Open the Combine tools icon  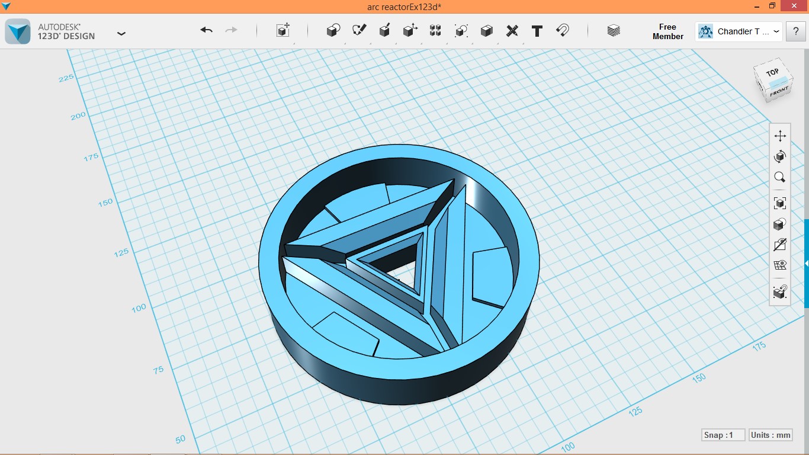(487, 31)
